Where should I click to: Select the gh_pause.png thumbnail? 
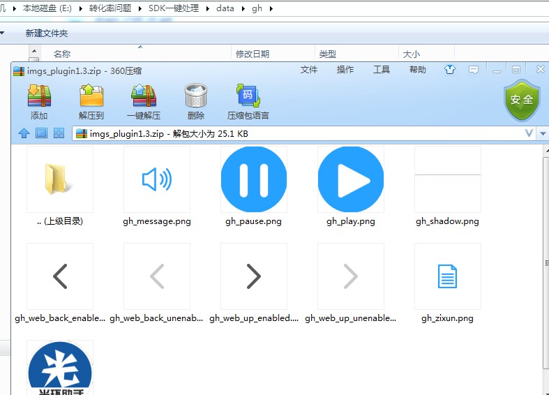(254, 179)
